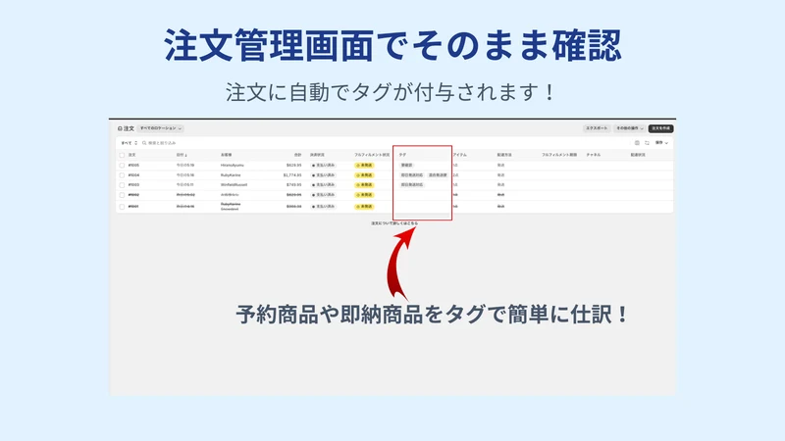Viewport: 785px width, 441px height.
Task: Click the 配送方法 column header
Action: 504,155
